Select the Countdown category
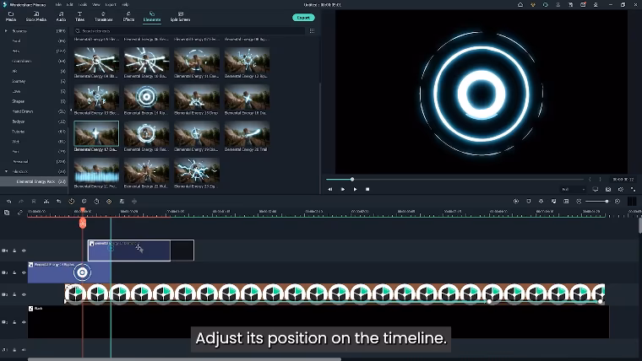Viewport: 642px width, 361px height. tap(22, 61)
